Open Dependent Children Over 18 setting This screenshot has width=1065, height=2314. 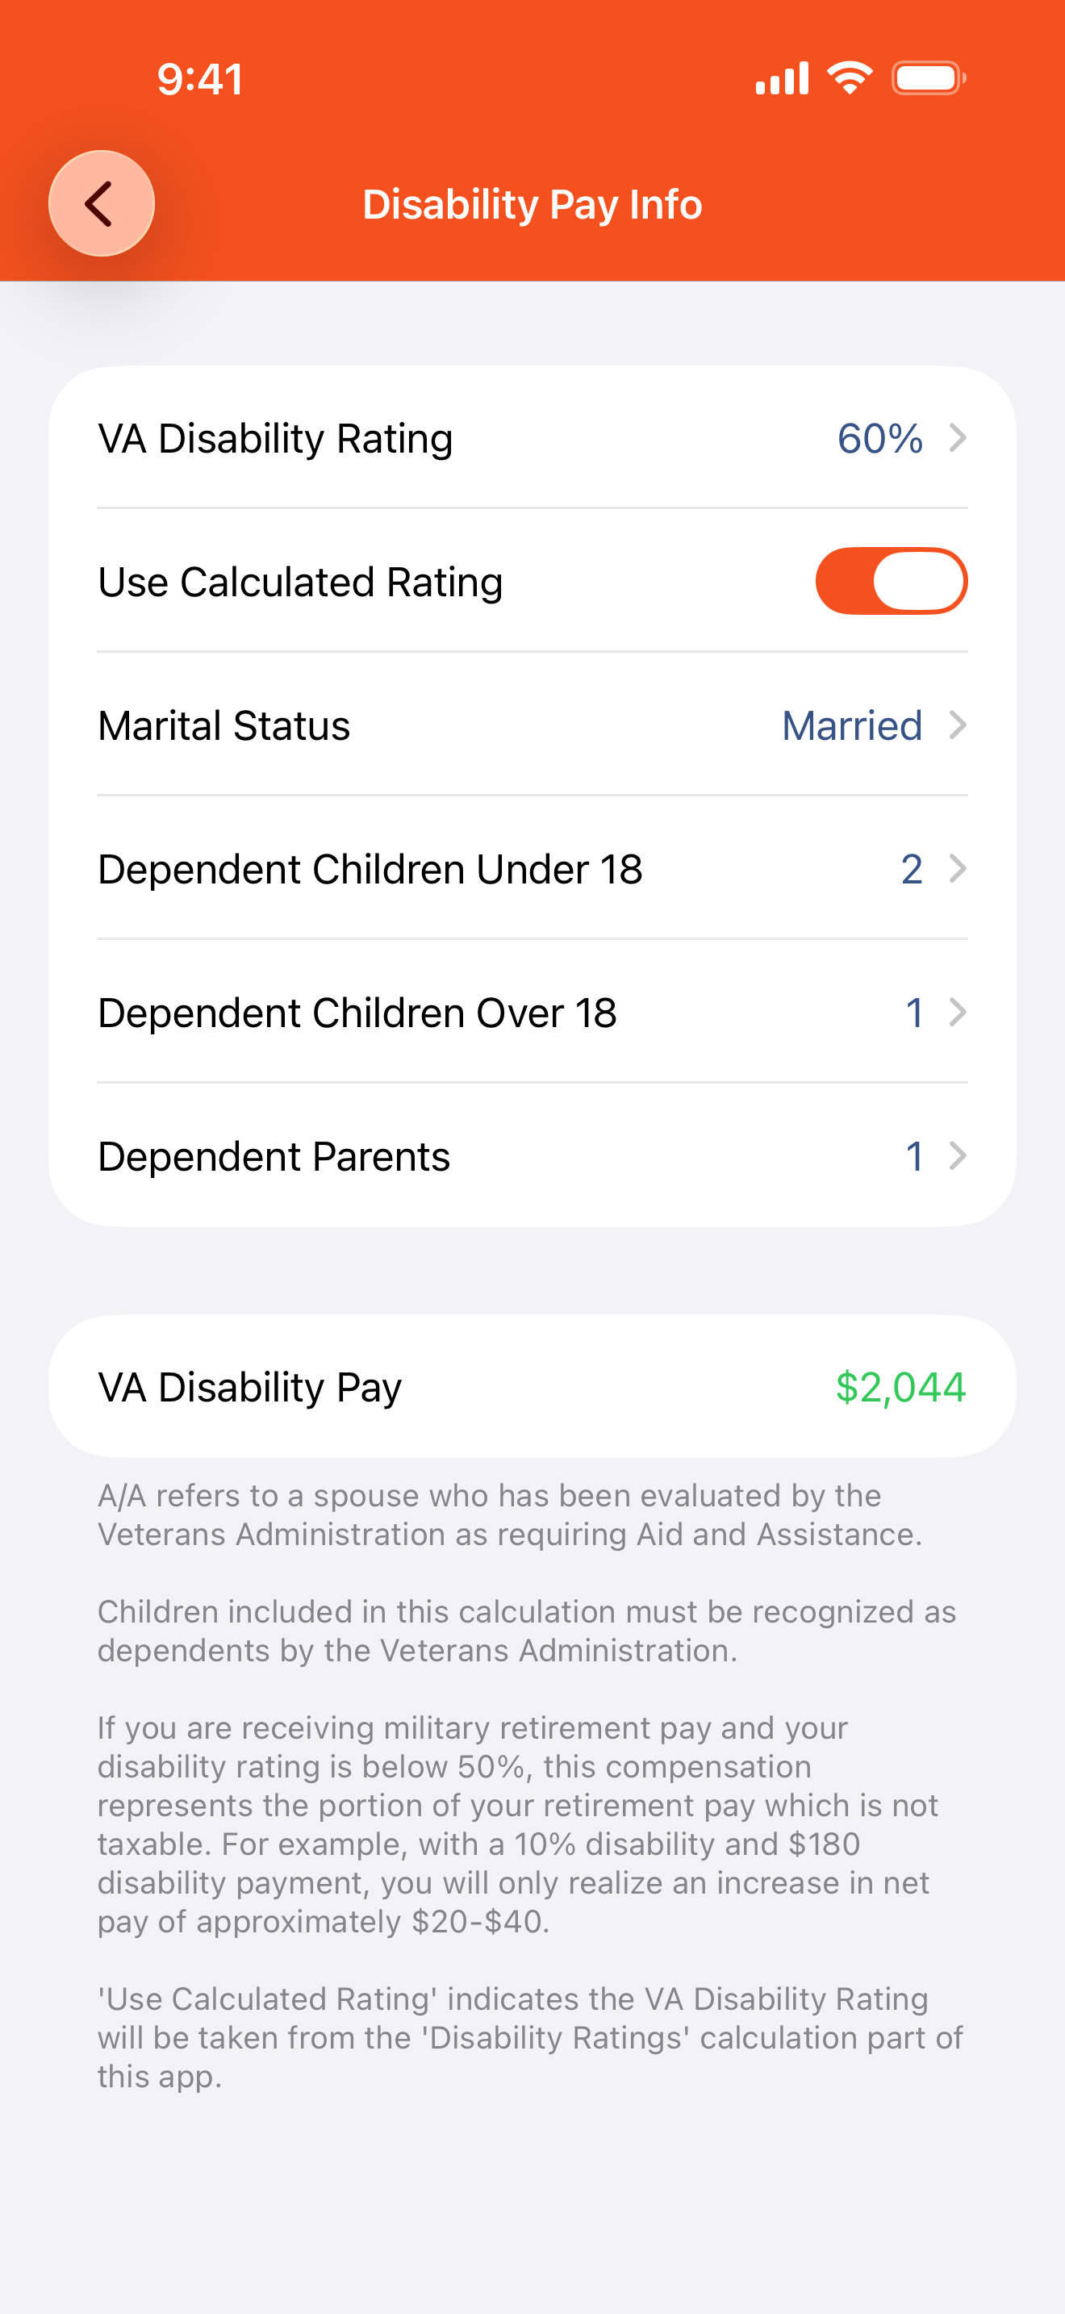pyautogui.click(x=532, y=1013)
